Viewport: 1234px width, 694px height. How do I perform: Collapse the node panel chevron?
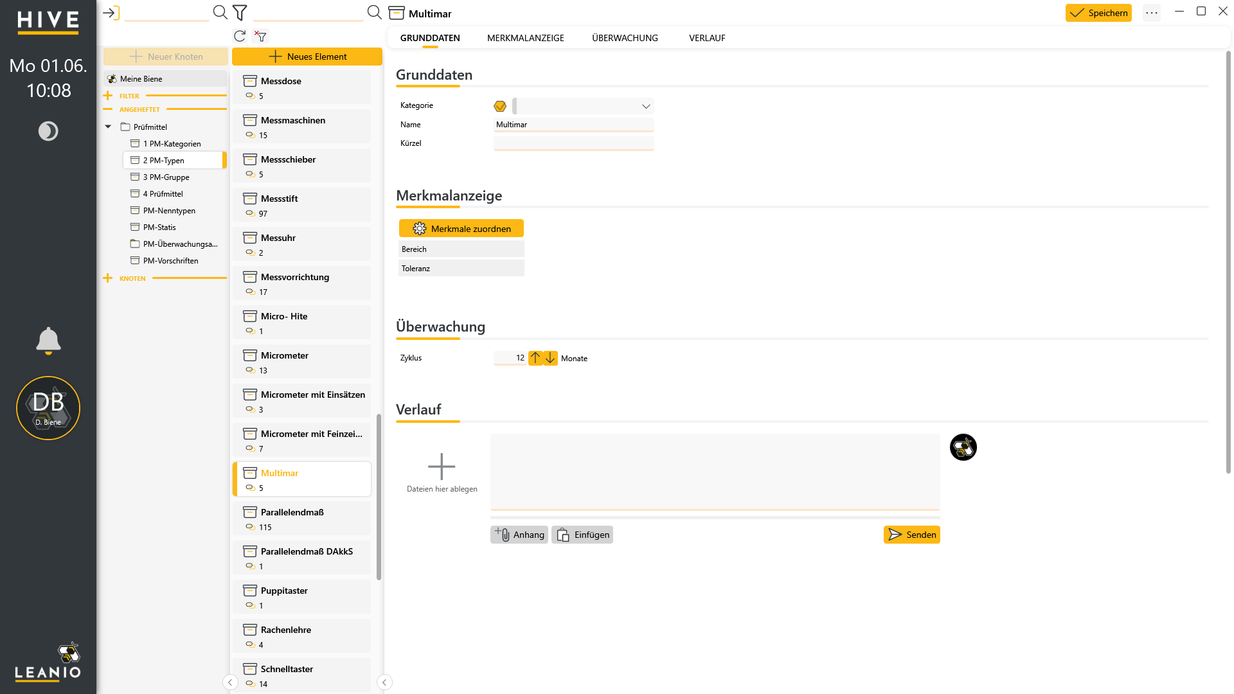click(230, 682)
